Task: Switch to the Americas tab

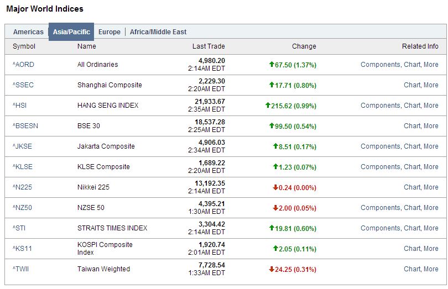Action: point(28,32)
